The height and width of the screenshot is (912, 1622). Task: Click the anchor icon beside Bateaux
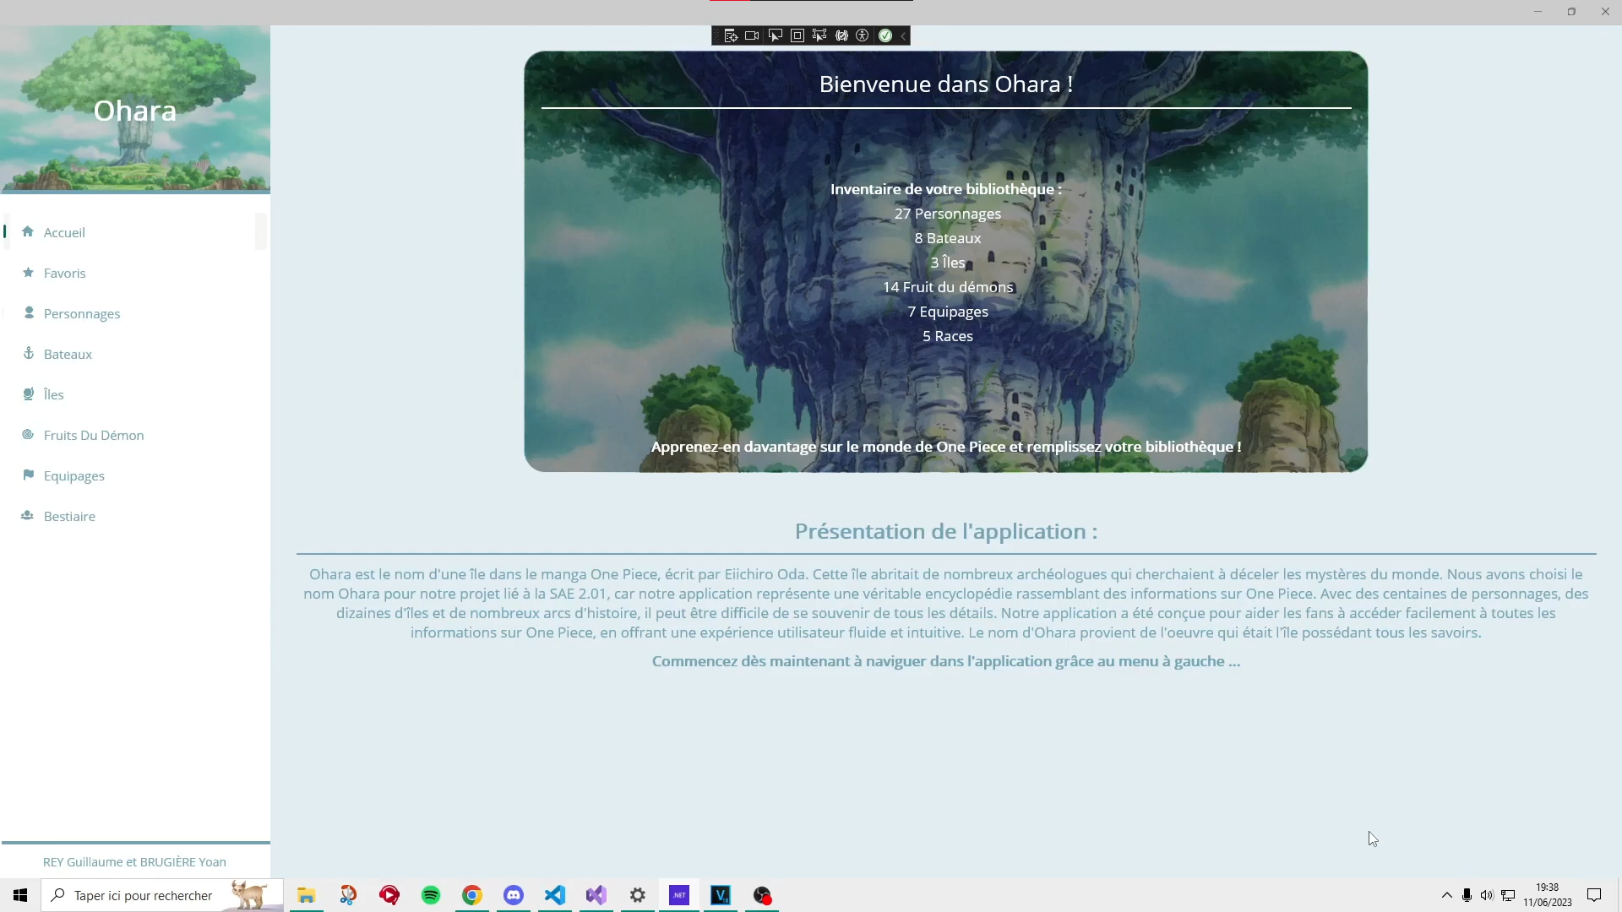(x=29, y=354)
